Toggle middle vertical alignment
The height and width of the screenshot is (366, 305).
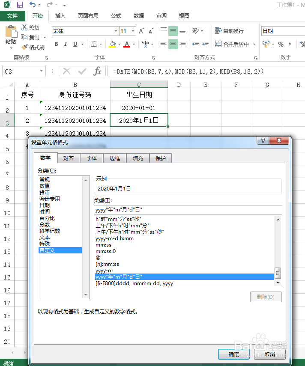[173, 31]
